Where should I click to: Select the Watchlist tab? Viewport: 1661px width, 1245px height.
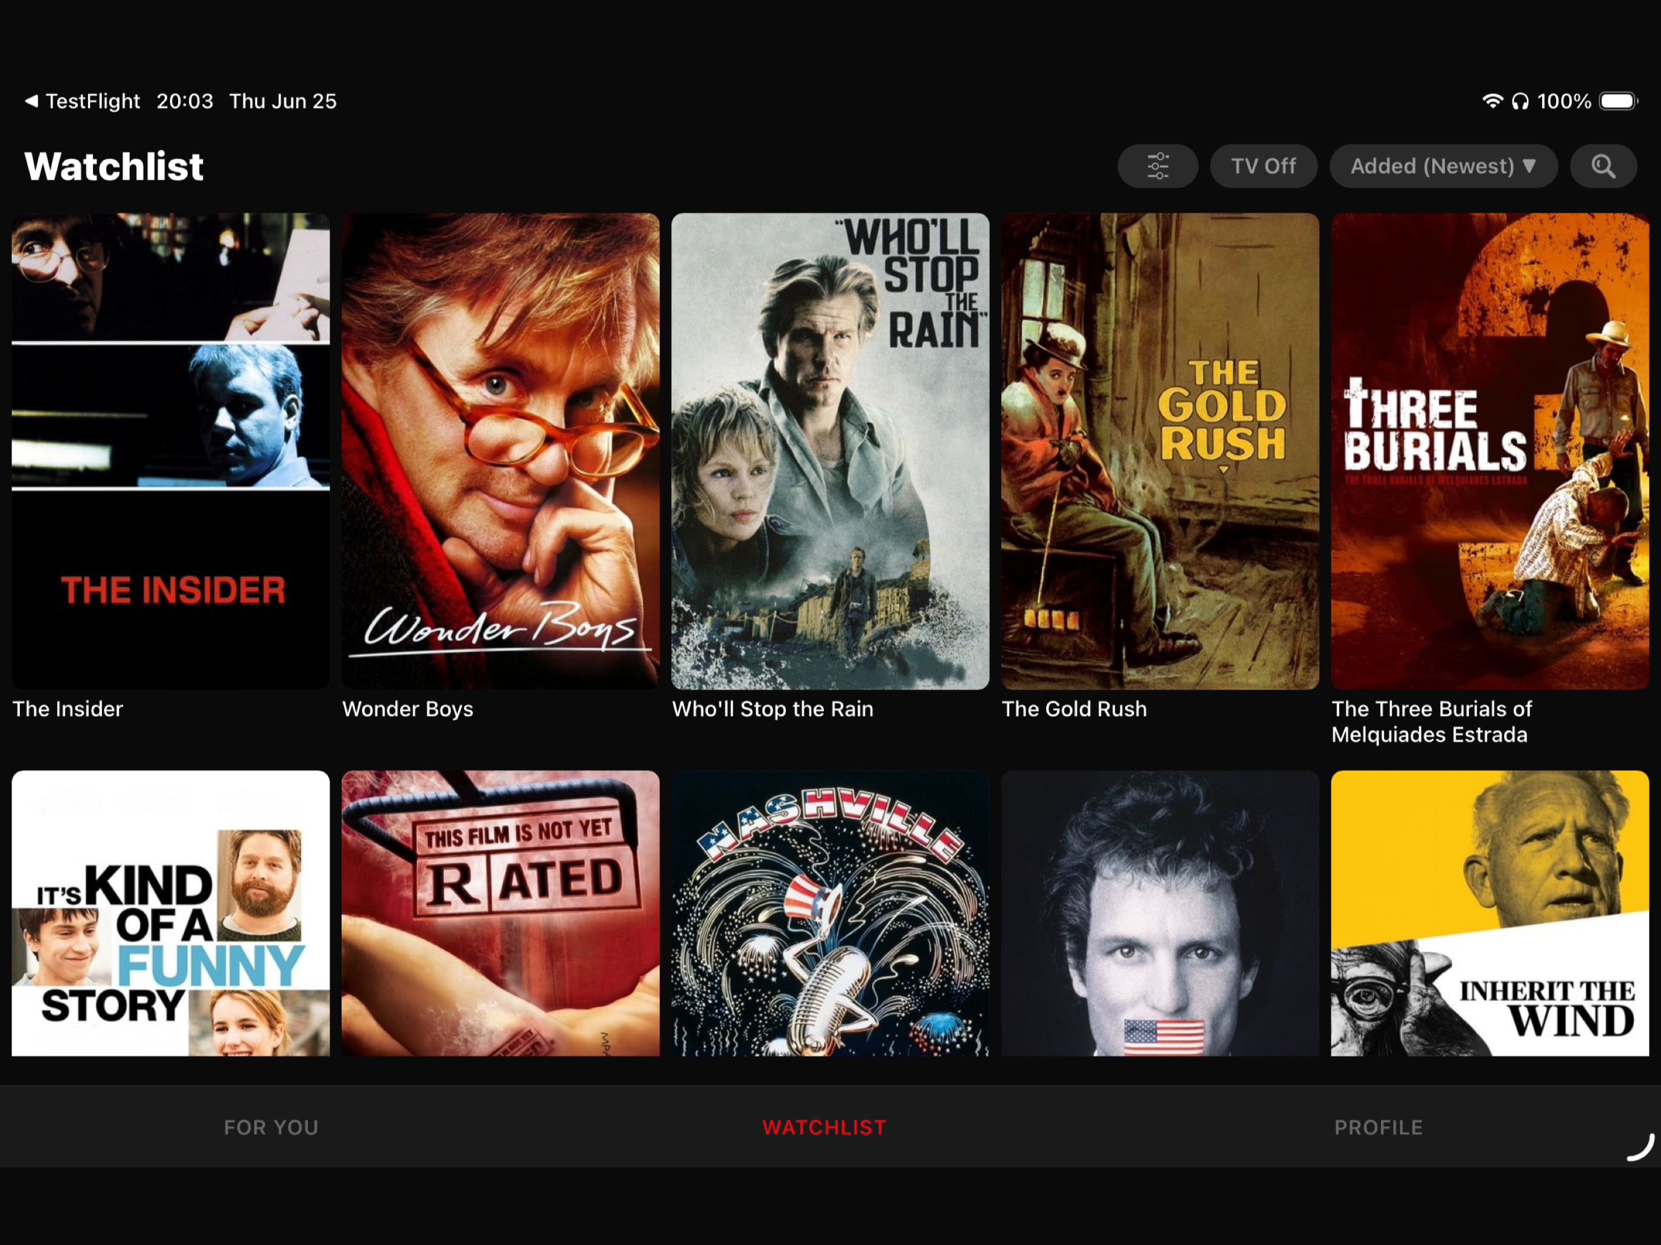coord(824,1127)
